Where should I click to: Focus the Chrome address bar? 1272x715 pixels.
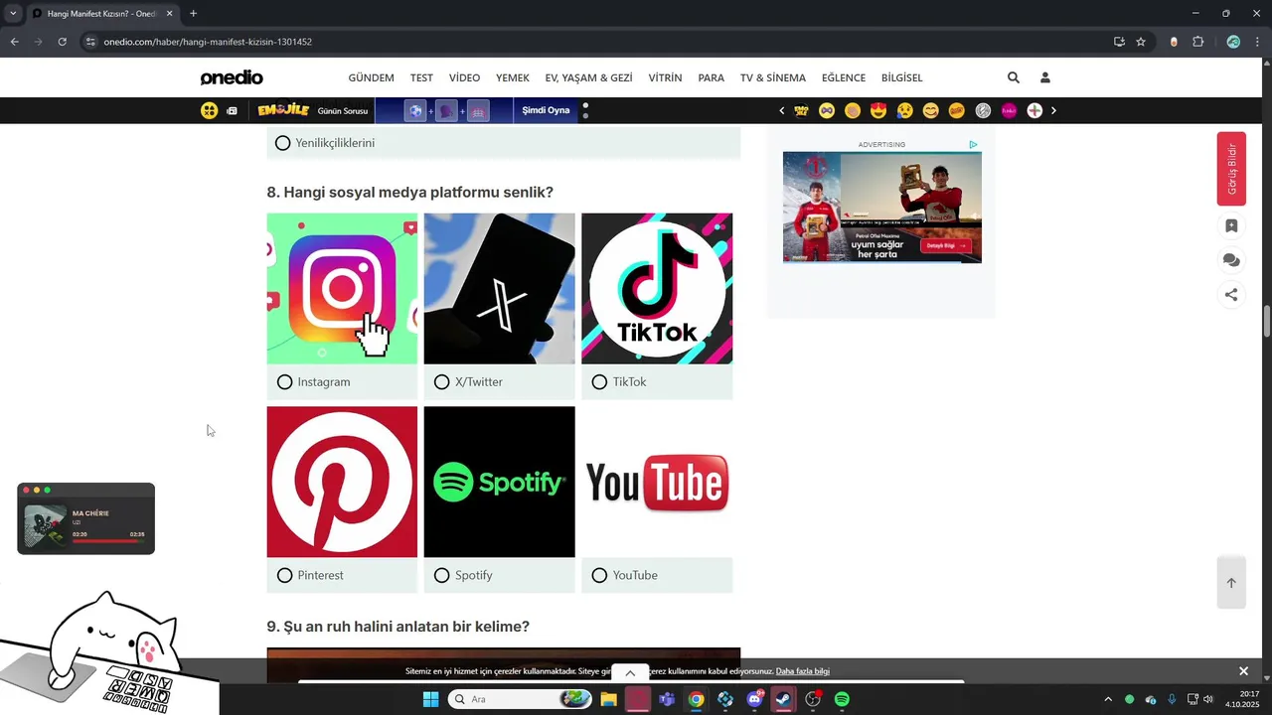(x=596, y=42)
